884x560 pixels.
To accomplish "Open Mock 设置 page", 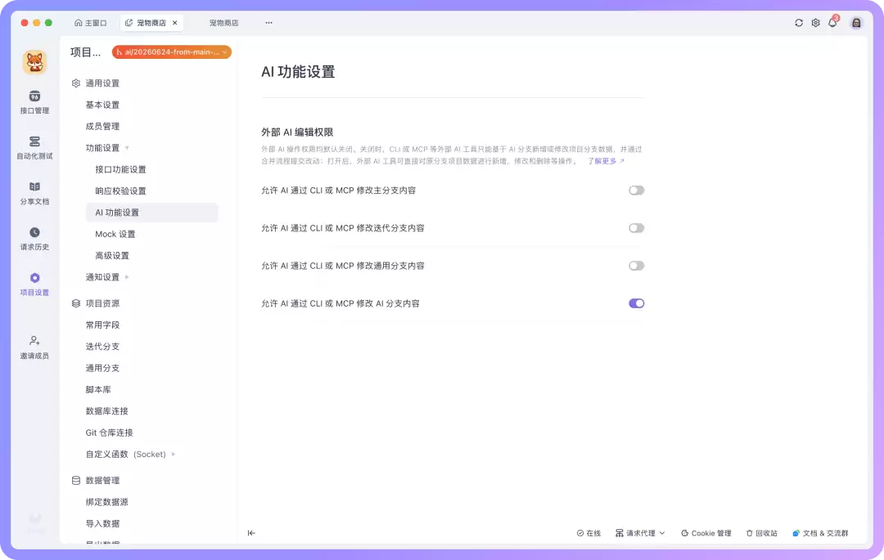I will [115, 234].
